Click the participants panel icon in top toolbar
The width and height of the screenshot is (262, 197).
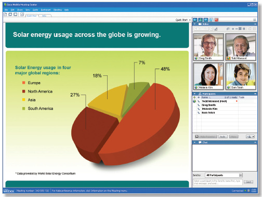[x=201, y=20]
